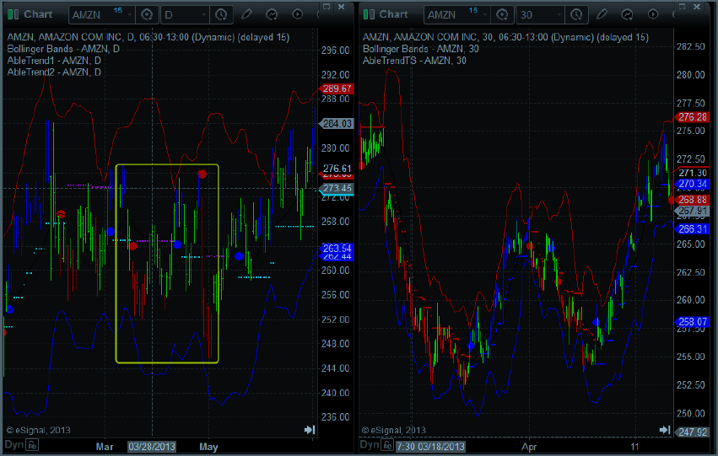Click the red 289.67 price marker
Screen dimensions: 718x456
coord(337,89)
